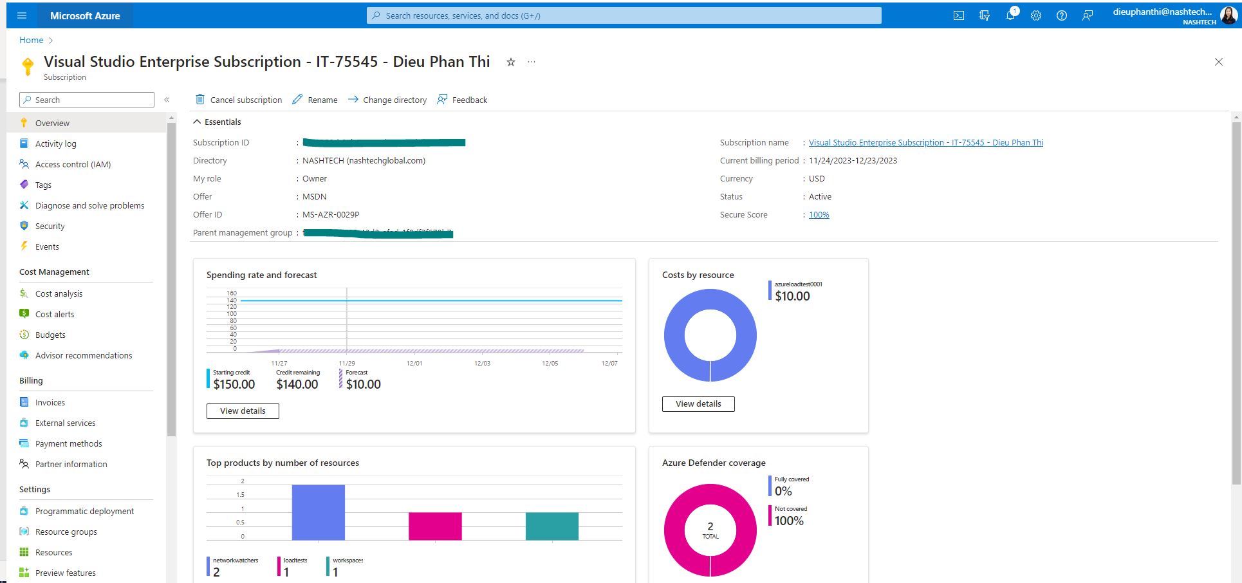Open the Azure portal hamburger menu
The image size is (1242, 583).
(22, 15)
